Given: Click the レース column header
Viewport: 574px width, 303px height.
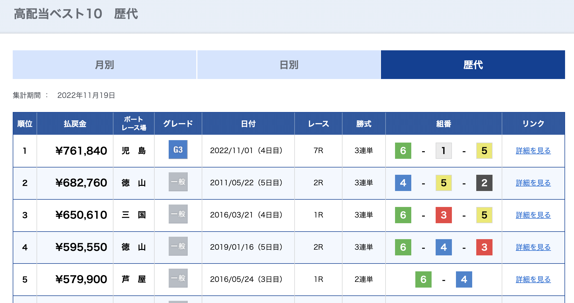Looking at the screenshot, I should pyautogui.click(x=318, y=124).
